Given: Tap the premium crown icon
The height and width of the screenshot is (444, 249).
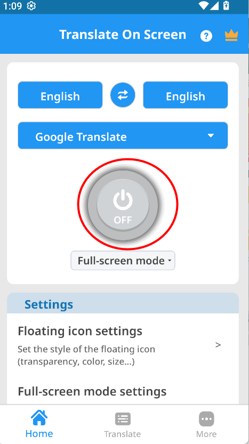Looking at the screenshot, I should (231, 36).
